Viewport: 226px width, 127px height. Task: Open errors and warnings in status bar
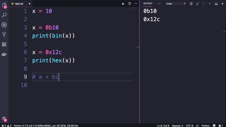(x=6, y=126)
